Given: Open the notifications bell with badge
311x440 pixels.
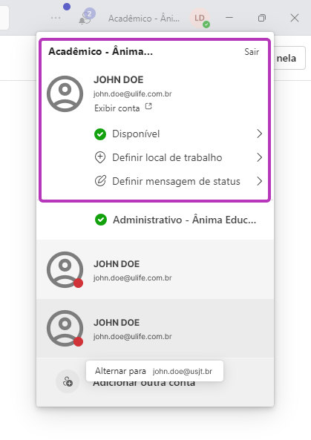Looking at the screenshot, I should point(86,17).
